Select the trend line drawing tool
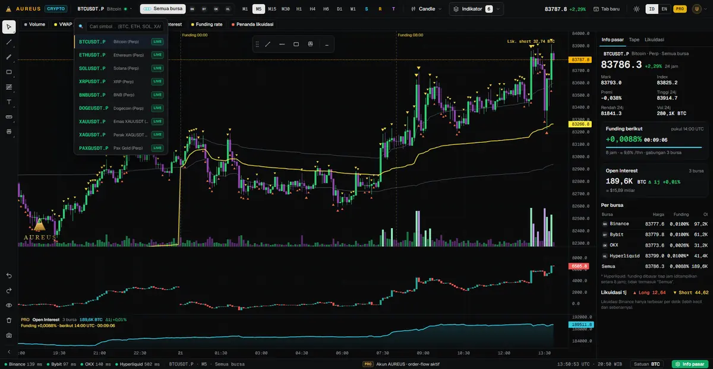The width and height of the screenshot is (713, 369). click(x=9, y=42)
